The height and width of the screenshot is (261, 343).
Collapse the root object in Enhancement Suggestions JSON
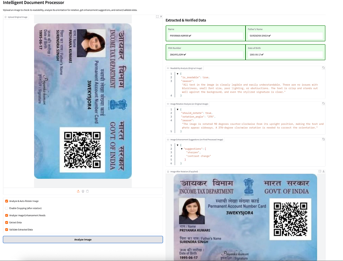[178, 145]
